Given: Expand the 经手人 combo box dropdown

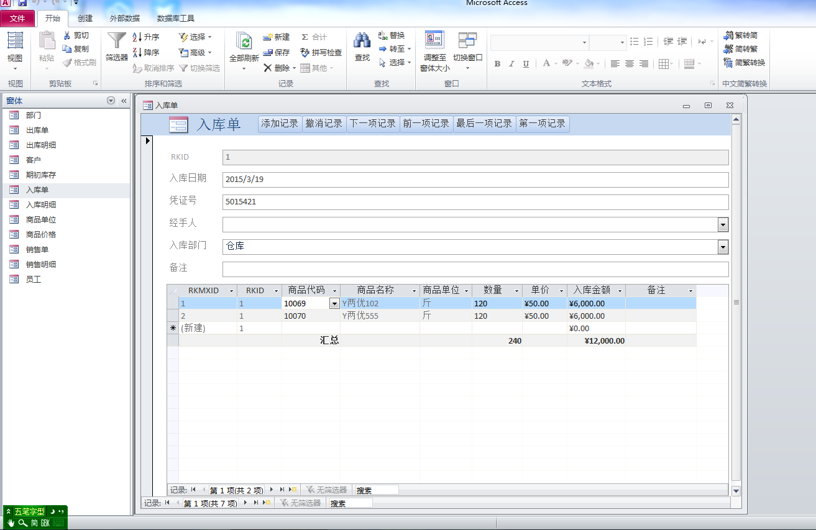Looking at the screenshot, I should point(723,225).
